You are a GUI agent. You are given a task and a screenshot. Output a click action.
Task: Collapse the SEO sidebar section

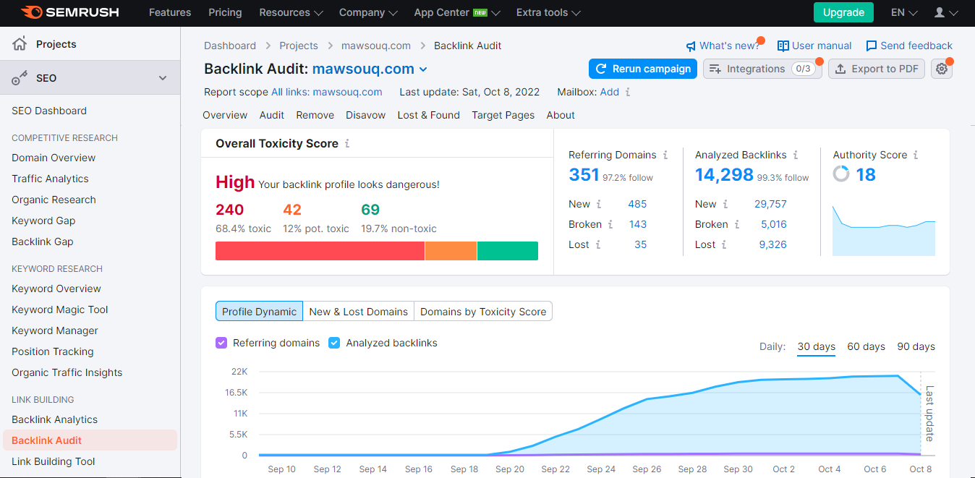click(x=163, y=78)
